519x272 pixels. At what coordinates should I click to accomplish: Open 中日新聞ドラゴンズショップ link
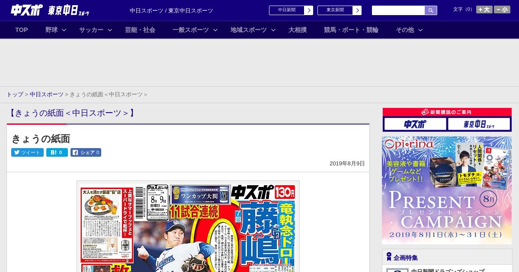[x=448, y=270]
